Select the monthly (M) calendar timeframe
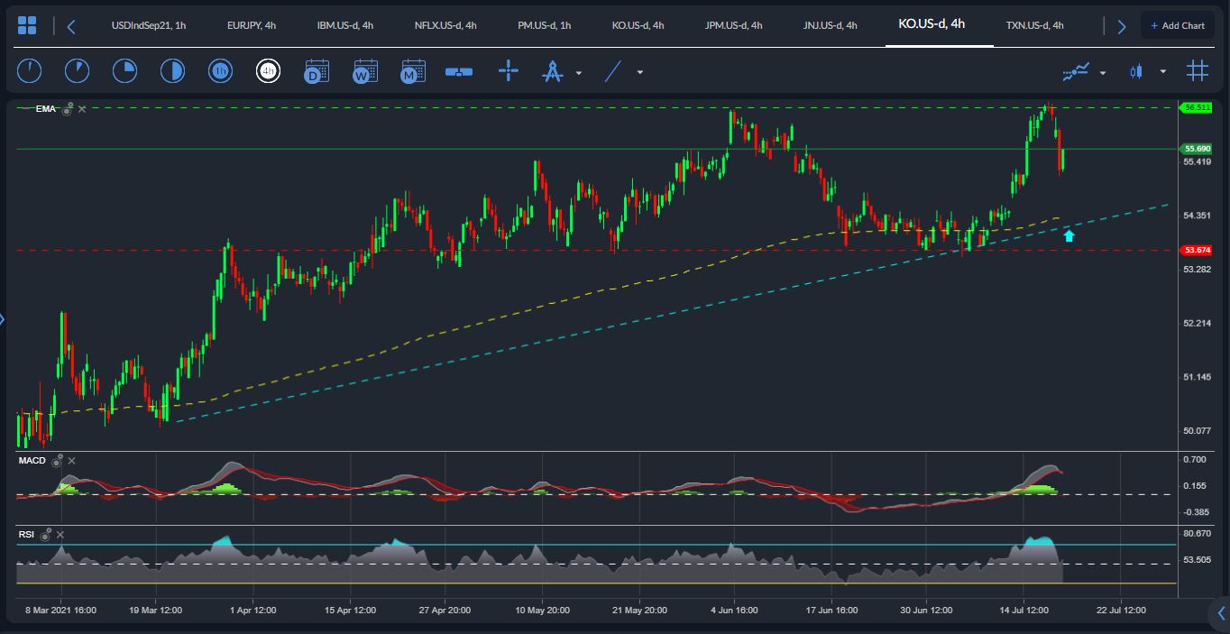This screenshot has height=634, width=1230. point(413,71)
